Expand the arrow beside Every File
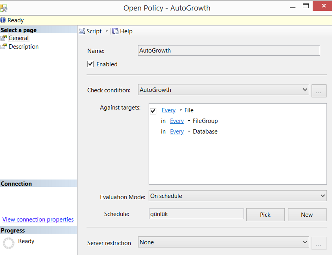This screenshot has width=332, height=255. (181, 110)
